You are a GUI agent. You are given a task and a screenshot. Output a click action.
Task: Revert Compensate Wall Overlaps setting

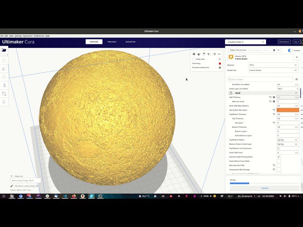click(274, 170)
